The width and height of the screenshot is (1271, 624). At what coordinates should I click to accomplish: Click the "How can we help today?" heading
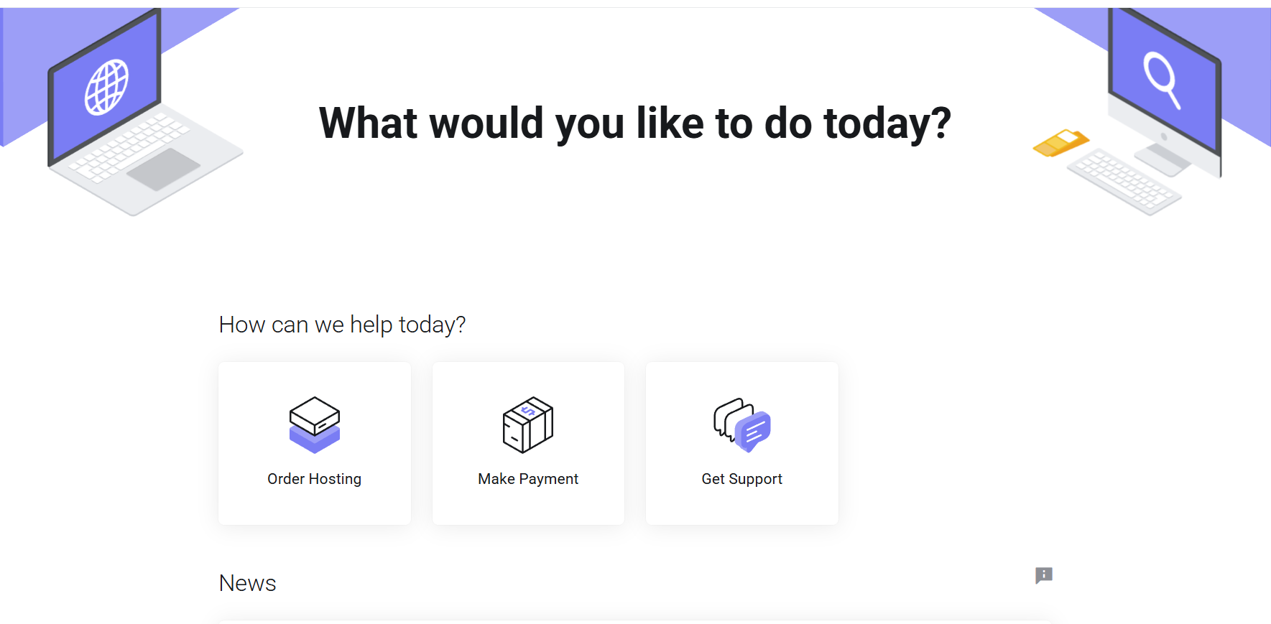click(342, 325)
